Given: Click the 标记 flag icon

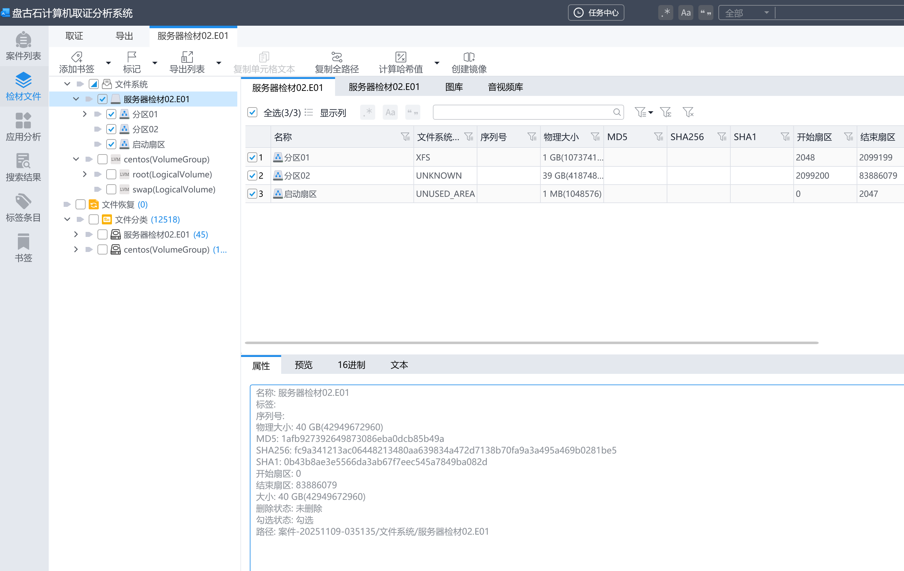Looking at the screenshot, I should click(x=131, y=57).
